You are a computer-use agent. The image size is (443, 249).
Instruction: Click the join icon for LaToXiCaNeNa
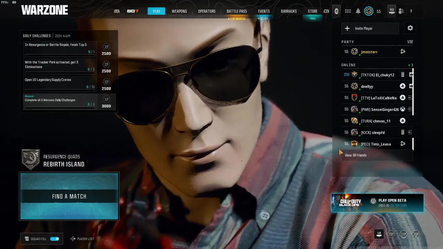410,98
